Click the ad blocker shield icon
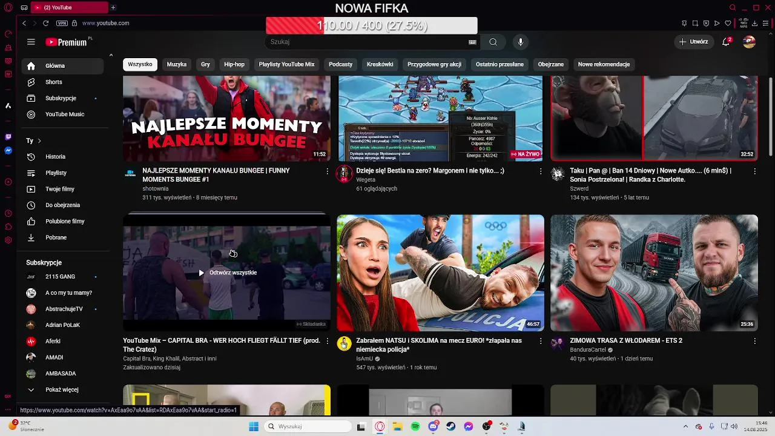775x436 pixels. click(706, 23)
